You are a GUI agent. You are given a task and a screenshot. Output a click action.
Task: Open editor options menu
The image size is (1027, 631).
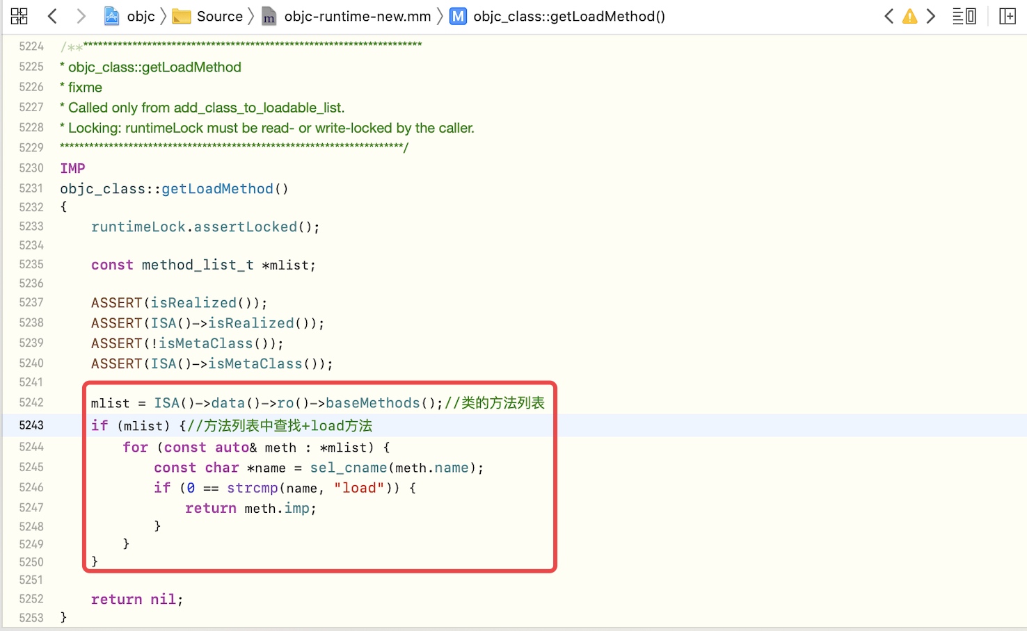pos(964,16)
